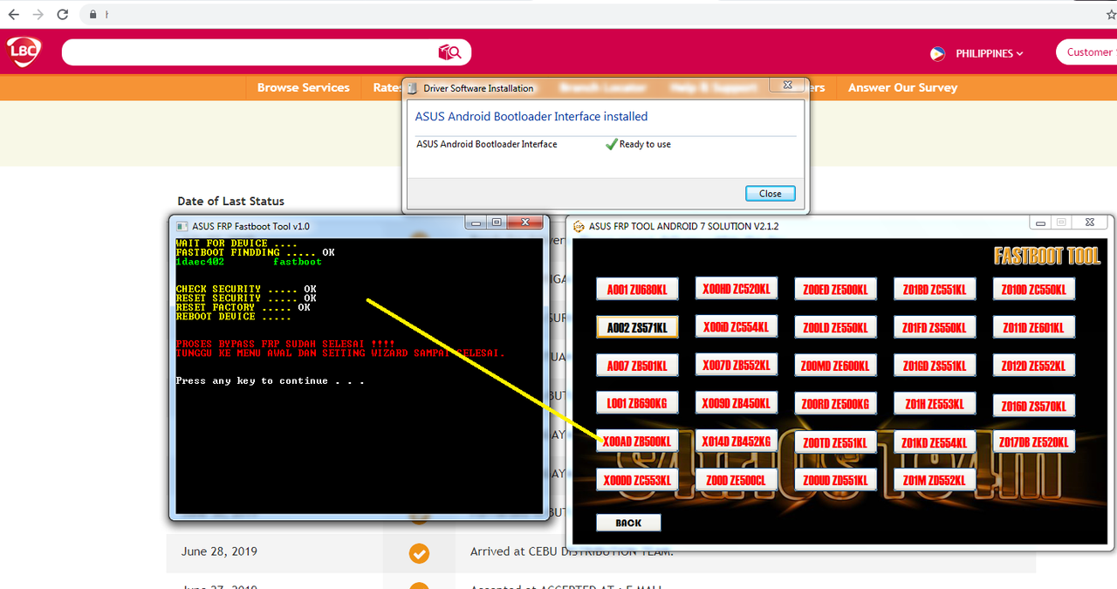Select the Z00ED ZE500KL model button
This screenshot has height=589, width=1117.
point(835,289)
